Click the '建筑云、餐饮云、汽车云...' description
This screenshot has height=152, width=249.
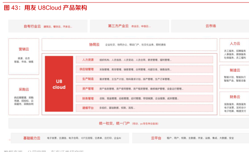click(x=58, y=27)
